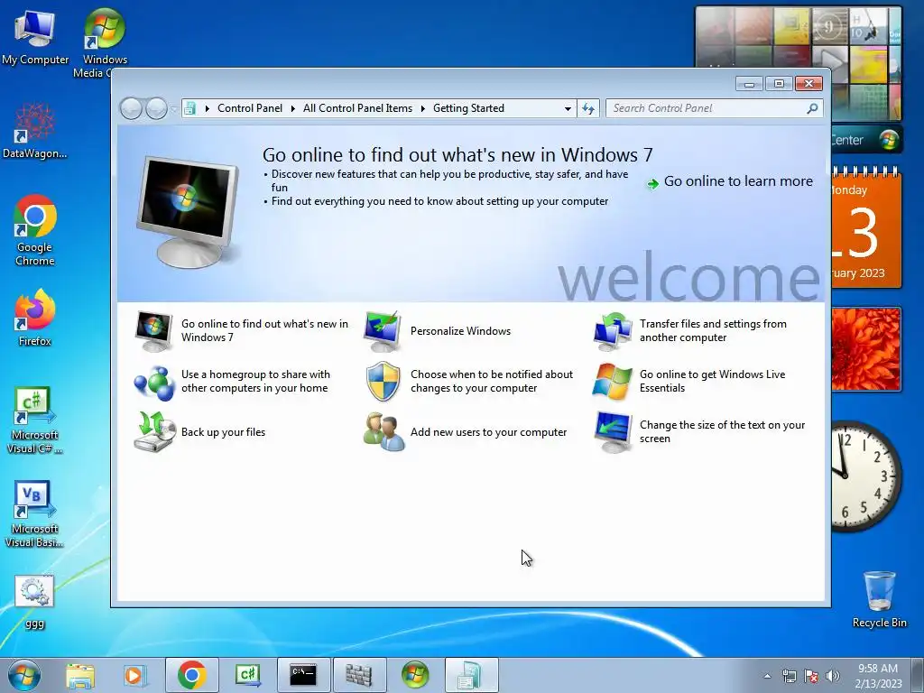Expand the arrow after All Control Panel Items
The image size is (924, 693).
[422, 108]
